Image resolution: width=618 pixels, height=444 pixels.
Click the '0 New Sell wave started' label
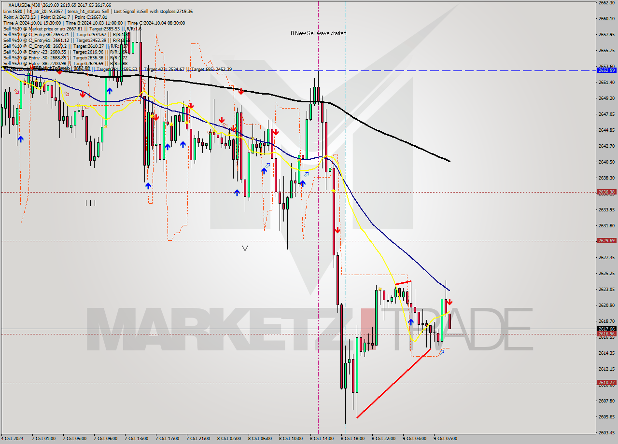point(318,33)
